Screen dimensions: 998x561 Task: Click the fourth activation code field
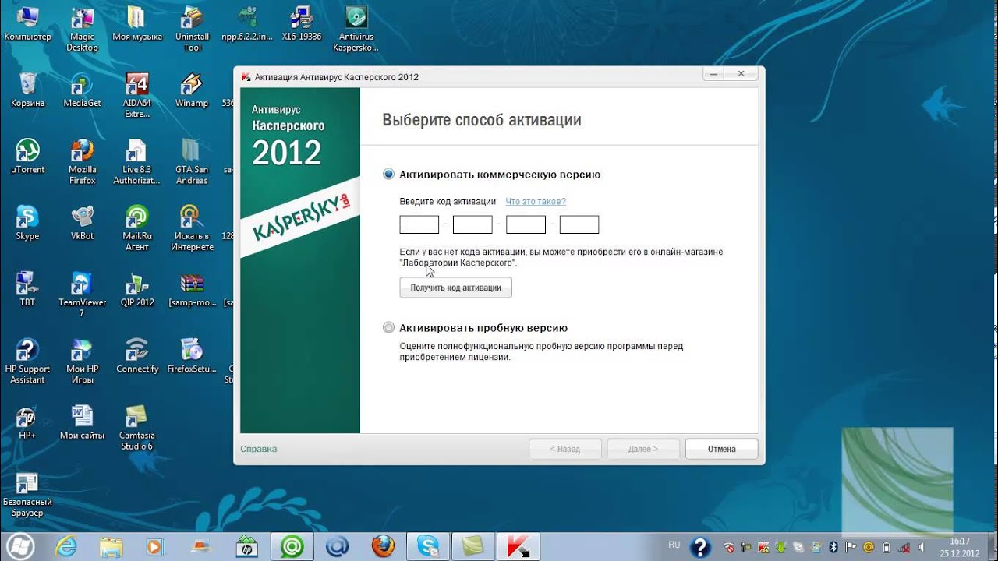(579, 225)
